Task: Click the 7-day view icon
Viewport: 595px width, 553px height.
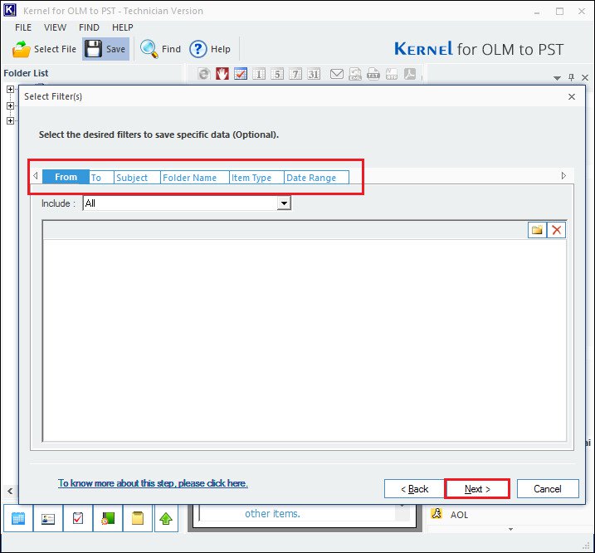Action: point(295,74)
